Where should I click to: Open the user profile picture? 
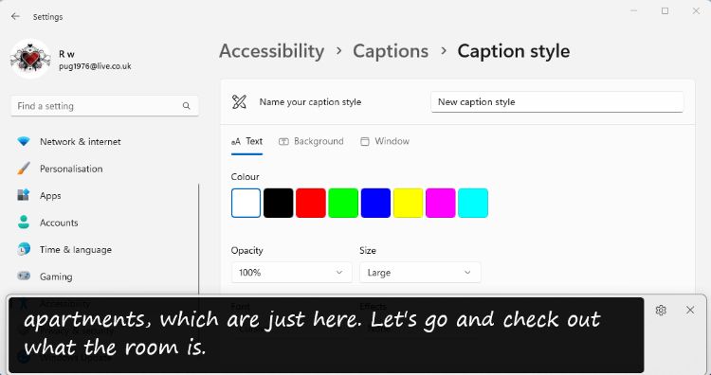[x=30, y=59]
